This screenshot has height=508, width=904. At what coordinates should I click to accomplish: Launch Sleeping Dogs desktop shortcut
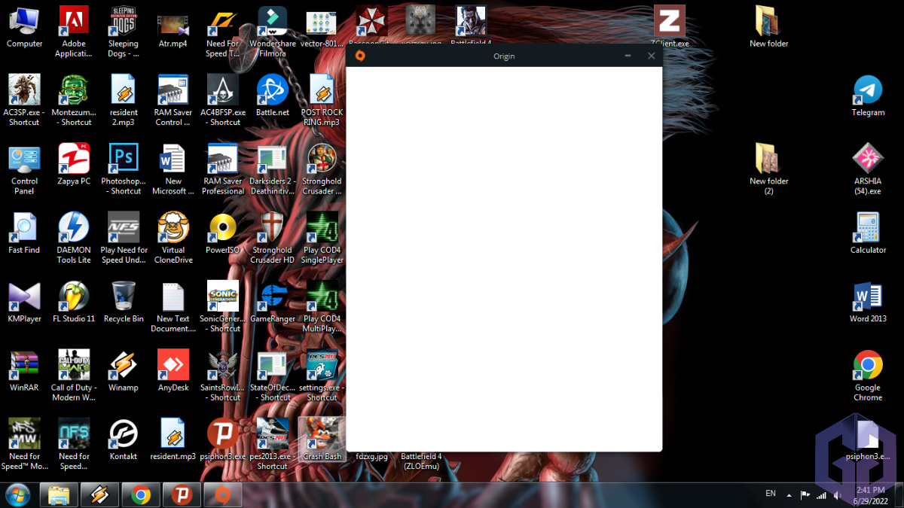pos(124,32)
